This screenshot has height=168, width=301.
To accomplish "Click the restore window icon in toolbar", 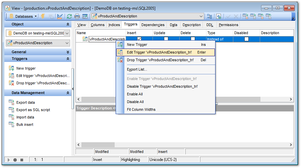I will pyautogui.click(x=85, y=16).
